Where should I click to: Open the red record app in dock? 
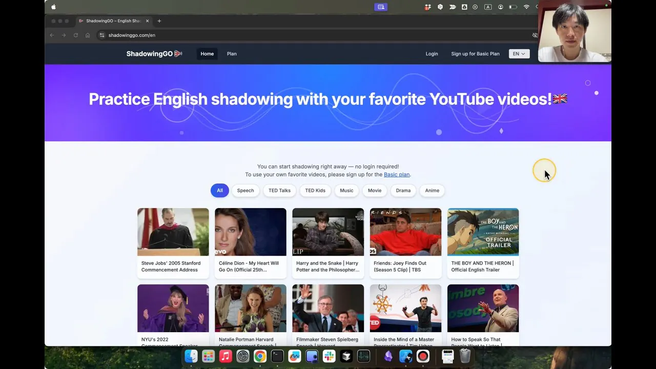tap(423, 356)
